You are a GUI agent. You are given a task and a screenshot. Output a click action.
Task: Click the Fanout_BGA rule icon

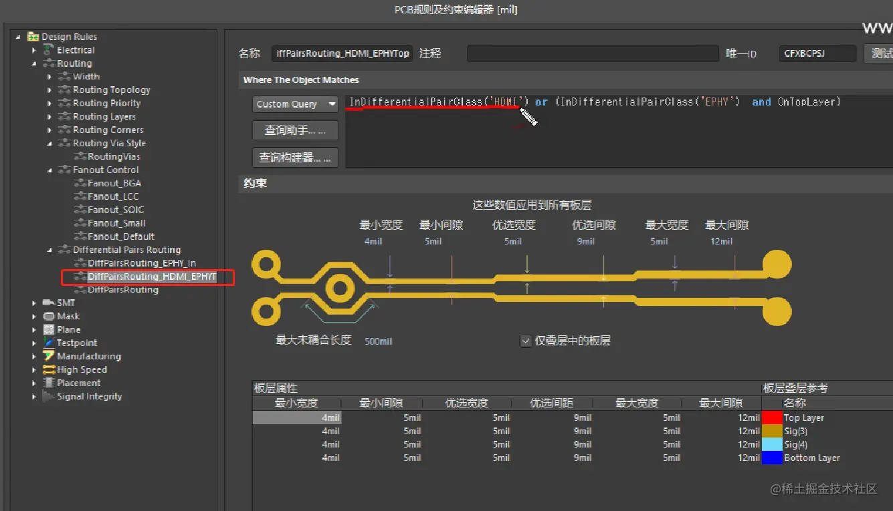(x=80, y=184)
